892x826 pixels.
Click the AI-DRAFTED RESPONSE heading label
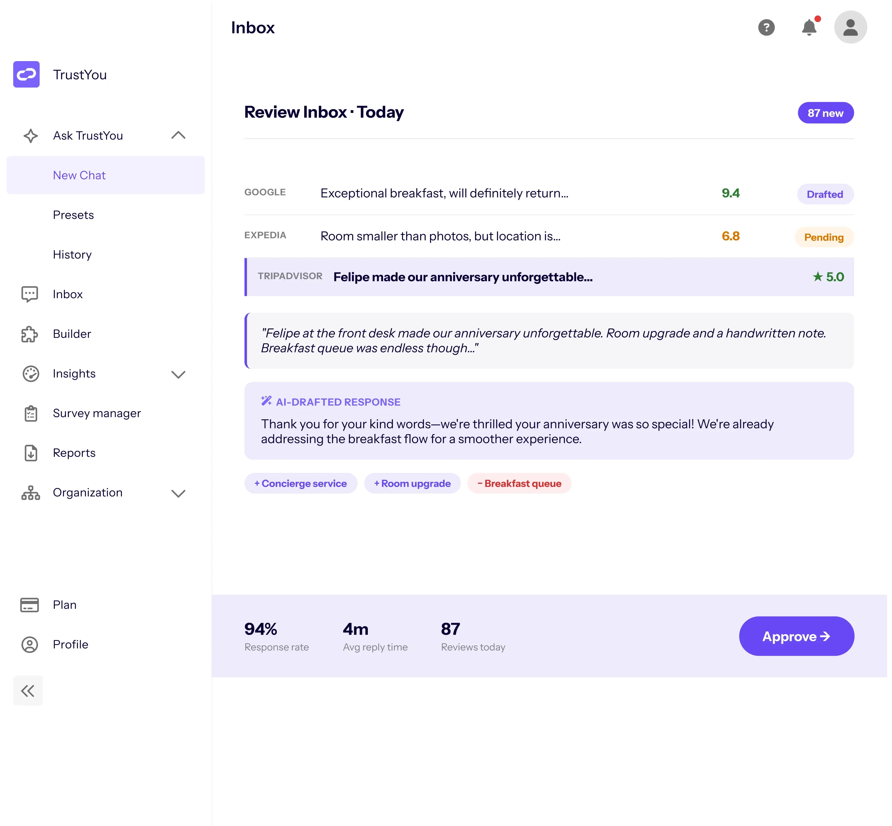click(x=338, y=402)
